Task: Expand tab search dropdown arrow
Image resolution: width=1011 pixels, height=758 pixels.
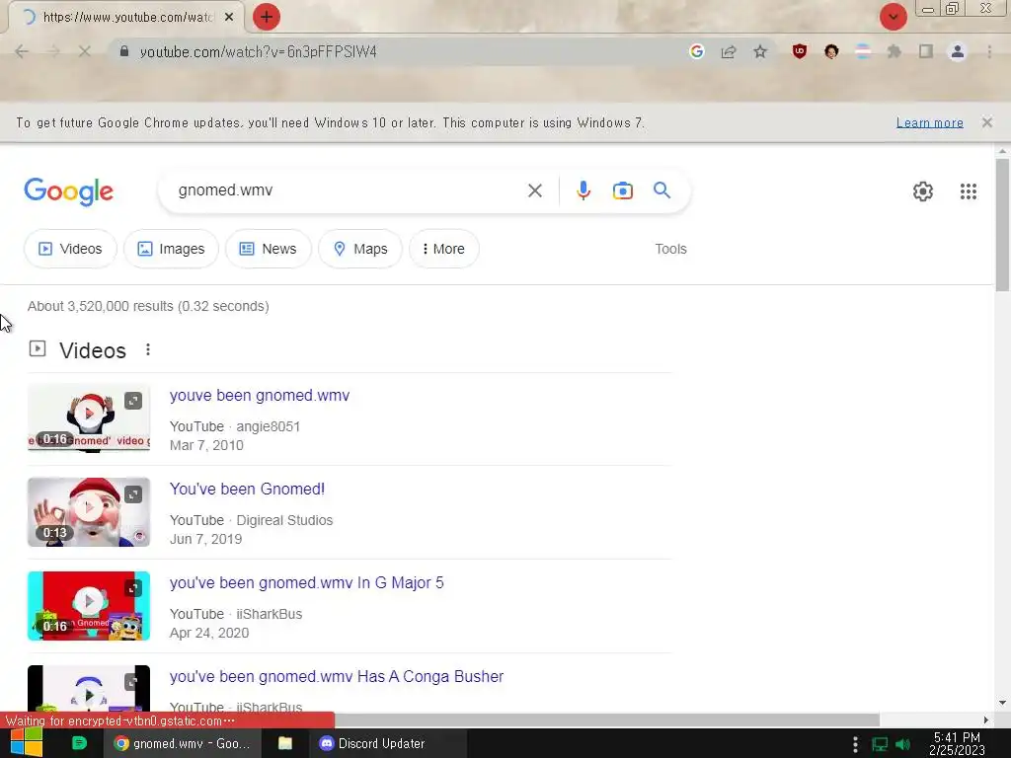Action: coord(893,17)
